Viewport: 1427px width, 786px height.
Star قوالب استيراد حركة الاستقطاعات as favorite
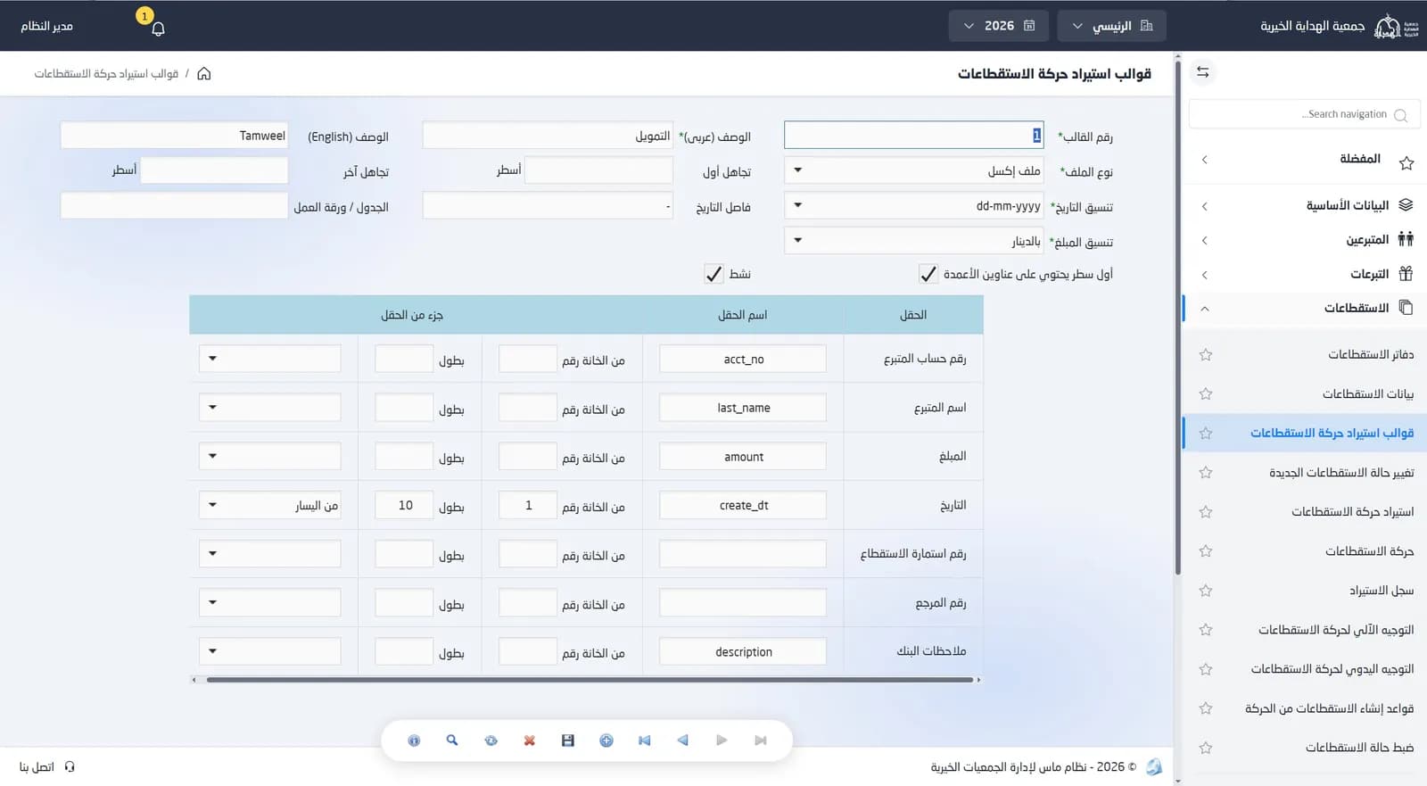1206,434
